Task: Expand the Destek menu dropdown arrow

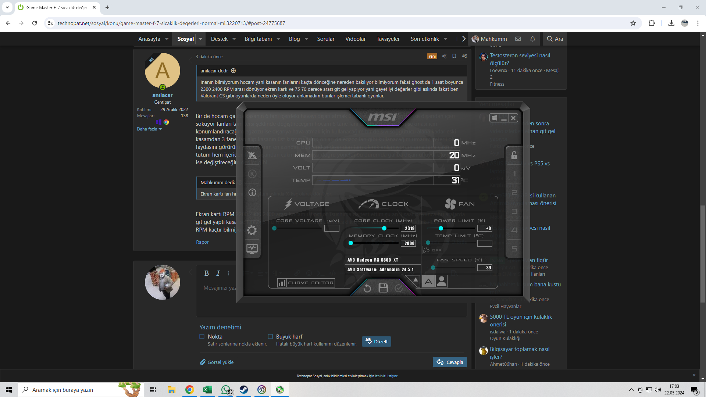Action: pyautogui.click(x=234, y=39)
